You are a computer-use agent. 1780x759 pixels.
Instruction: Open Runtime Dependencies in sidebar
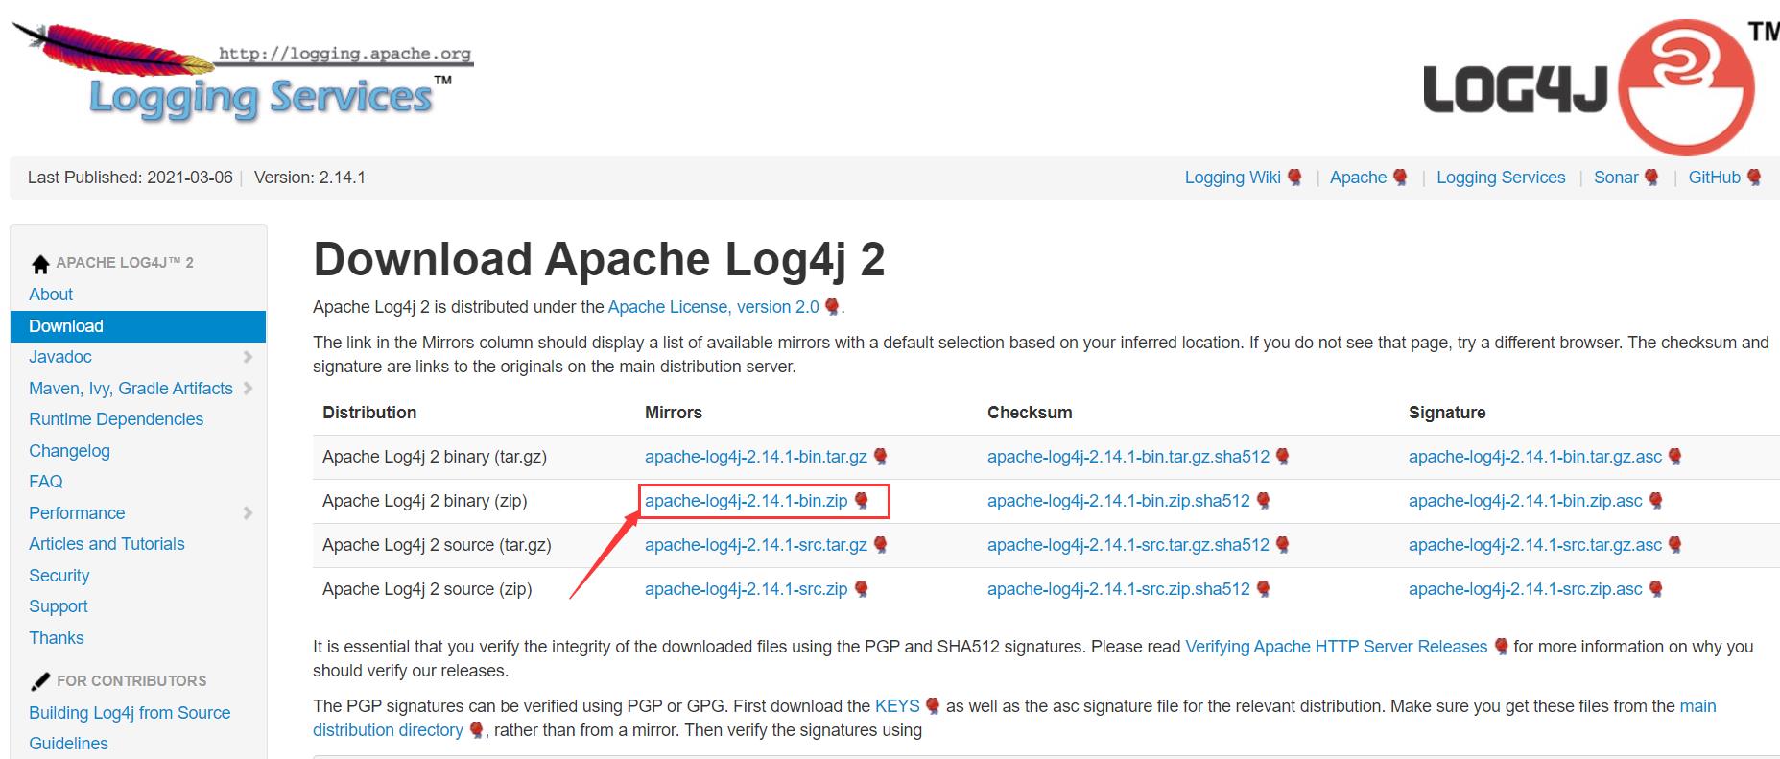pyautogui.click(x=116, y=419)
